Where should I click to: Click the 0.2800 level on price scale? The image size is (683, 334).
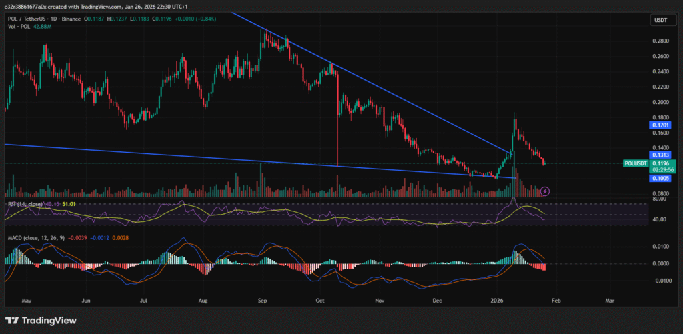click(660, 41)
